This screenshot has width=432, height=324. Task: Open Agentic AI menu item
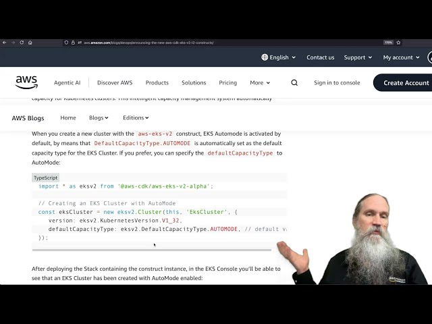coord(67,82)
